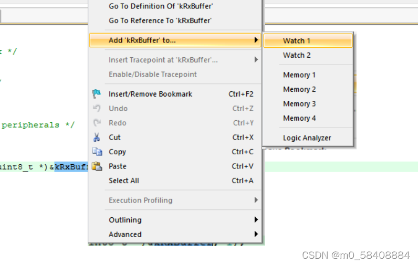This screenshot has height=265, width=418.
Task: Add kRxBuffer to Watch 1
Action: click(308, 41)
